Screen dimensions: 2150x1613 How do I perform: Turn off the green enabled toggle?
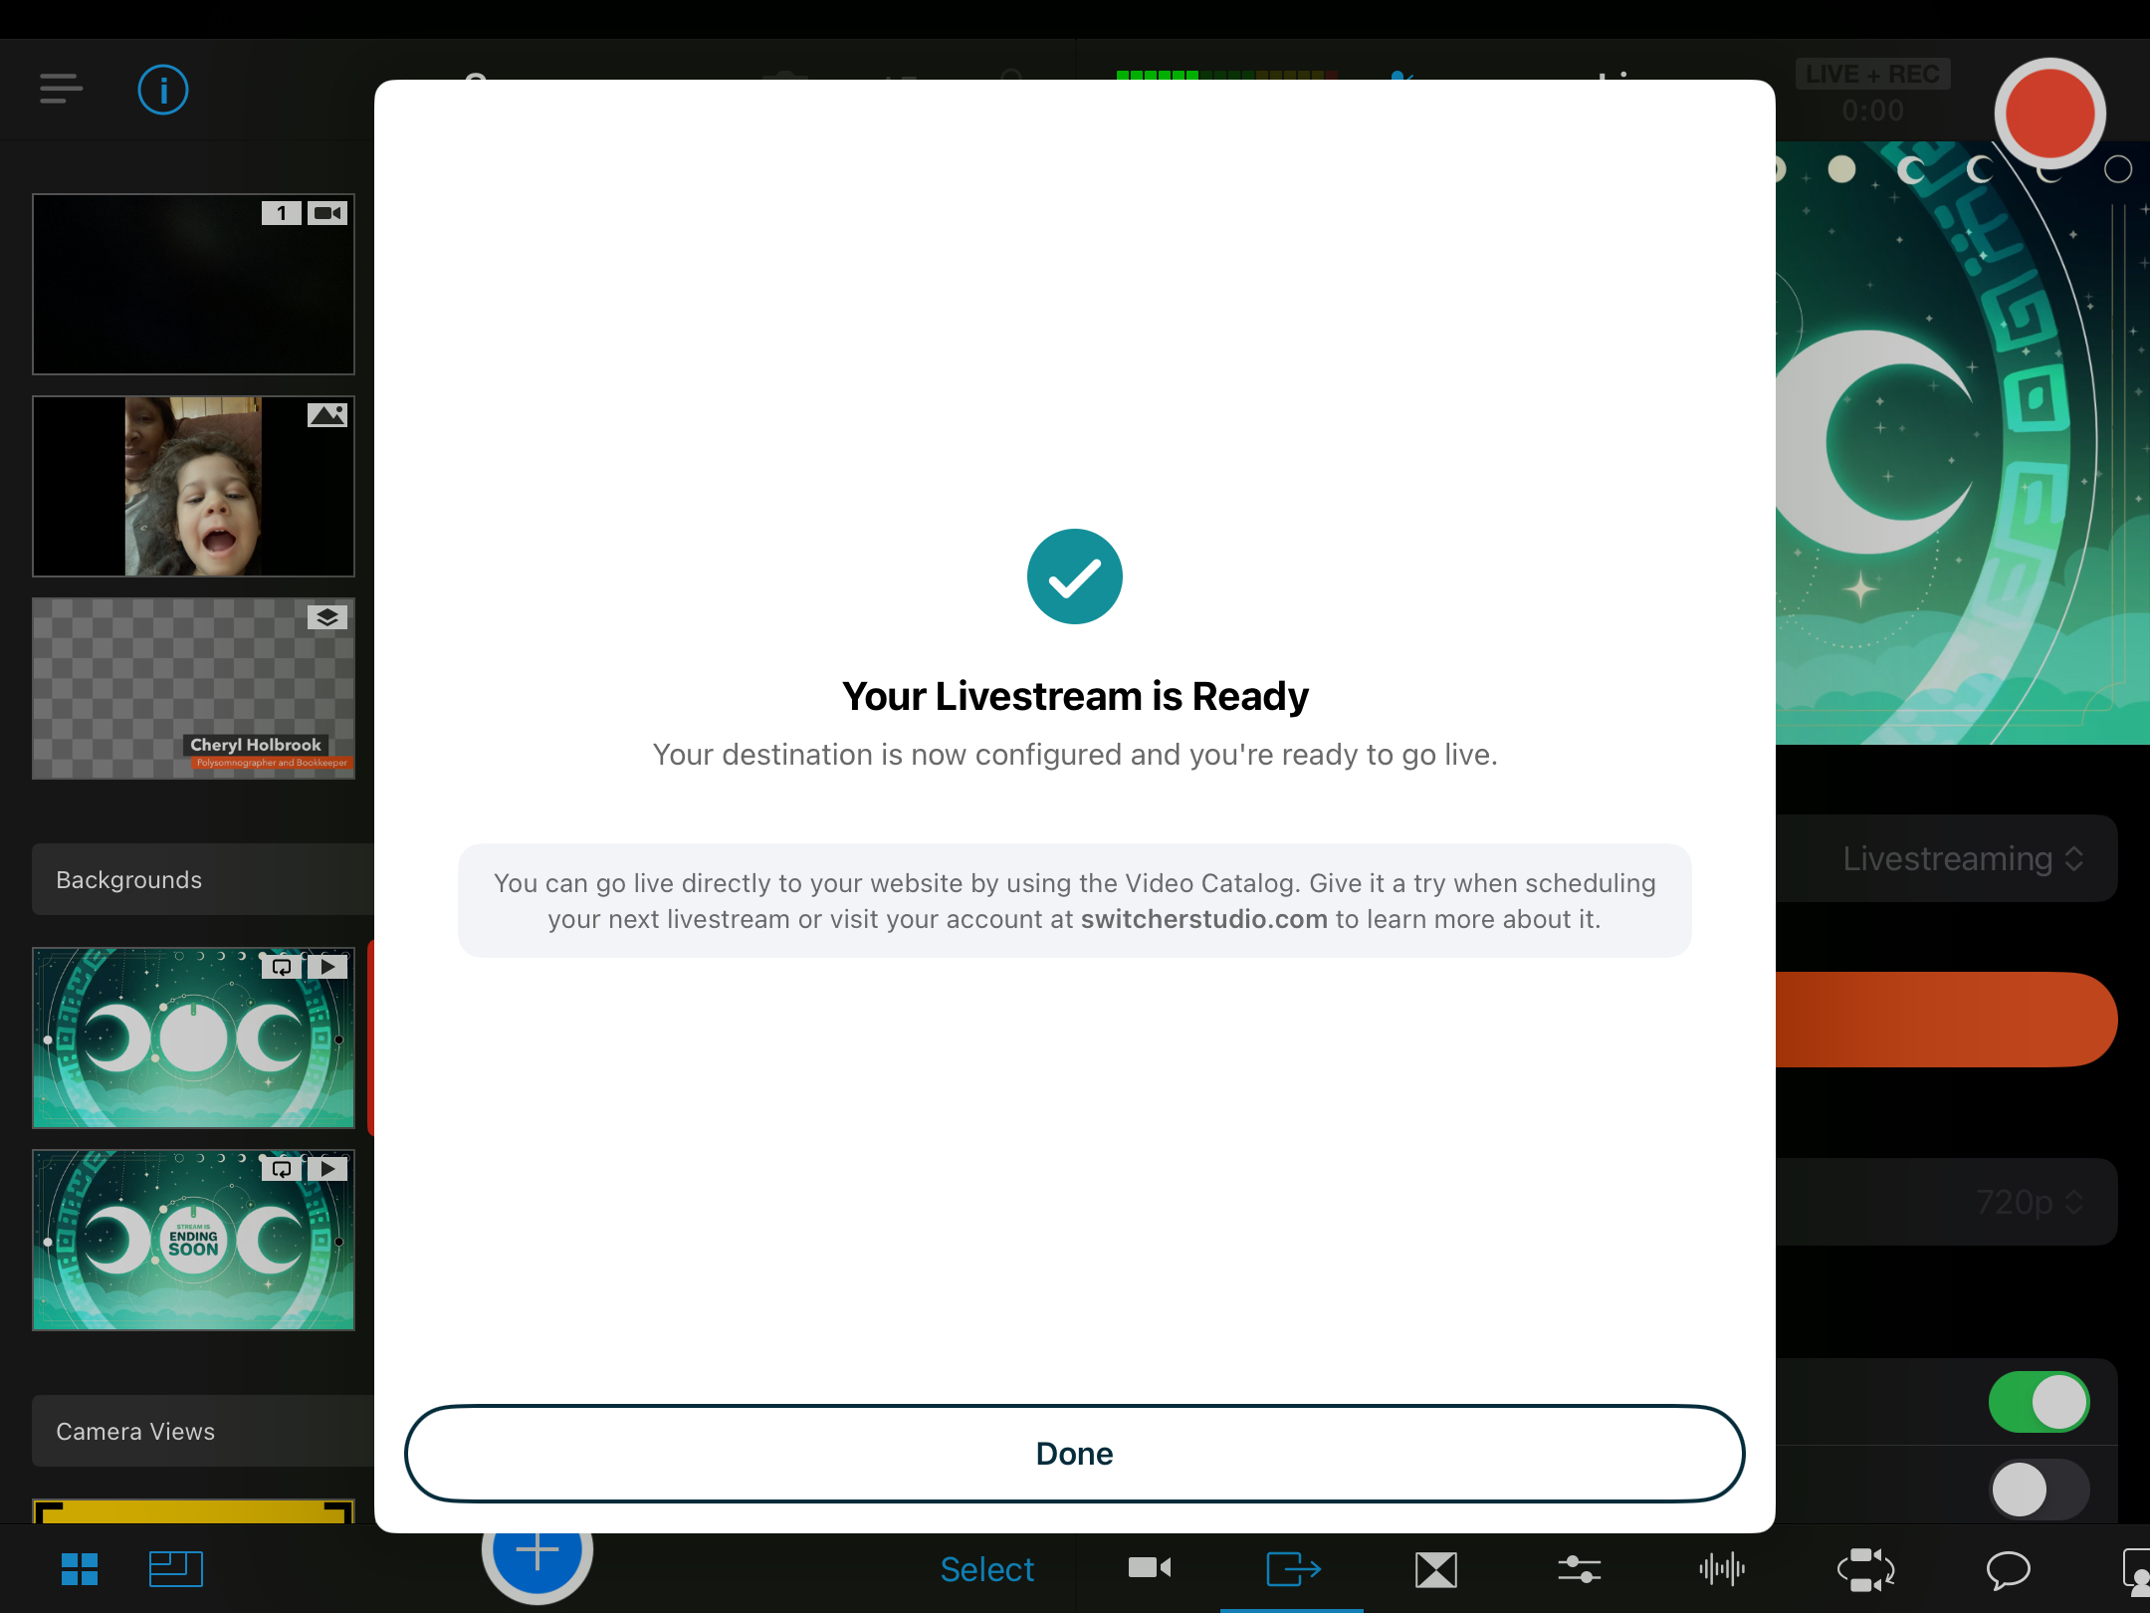point(2038,1402)
